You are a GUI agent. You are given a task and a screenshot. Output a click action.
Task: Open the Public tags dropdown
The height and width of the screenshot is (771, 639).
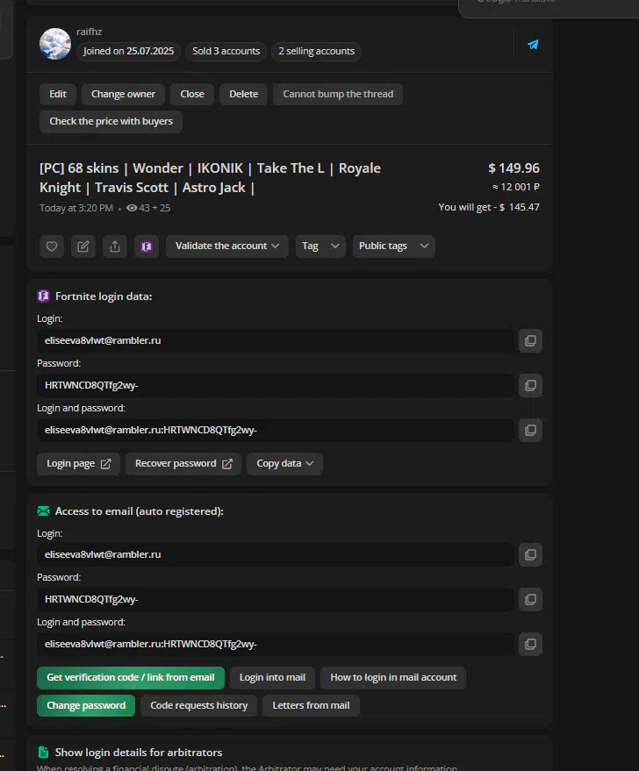point(393,246)
